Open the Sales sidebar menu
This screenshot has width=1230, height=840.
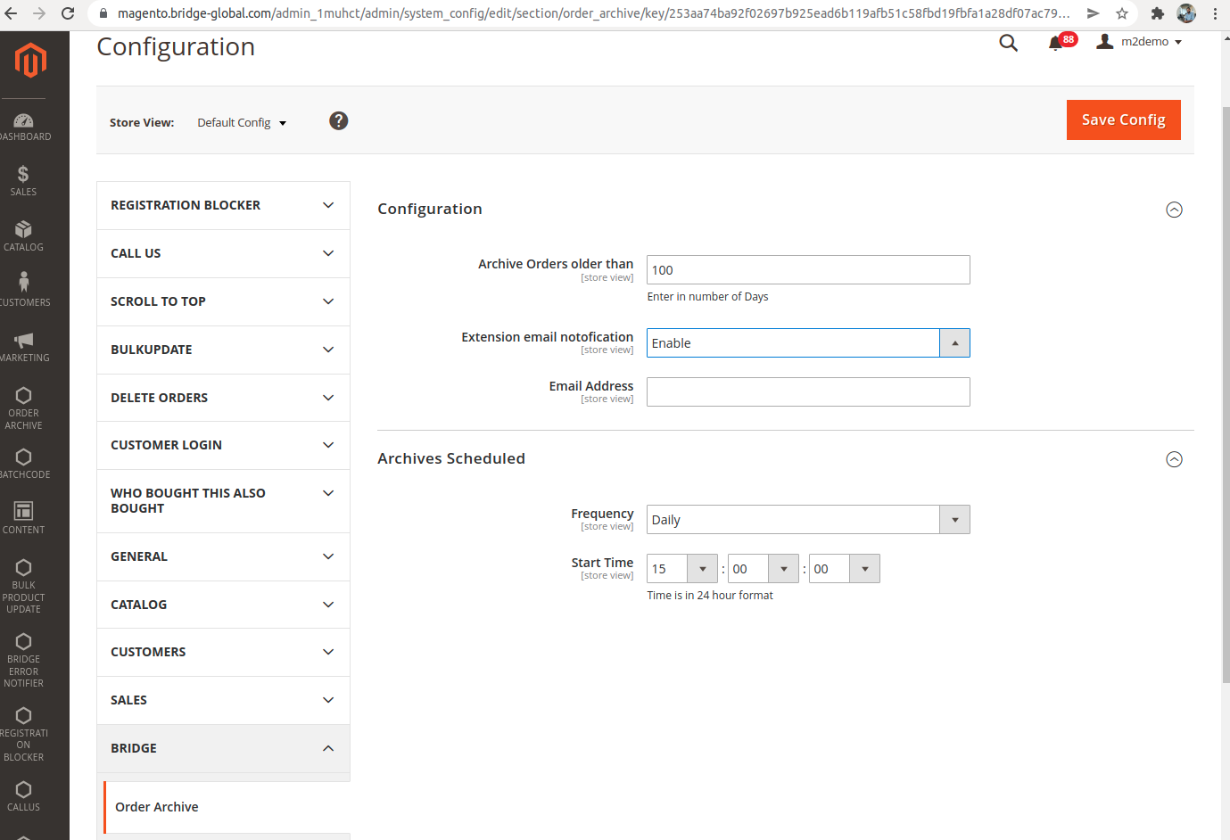click(x=24, y=180)
